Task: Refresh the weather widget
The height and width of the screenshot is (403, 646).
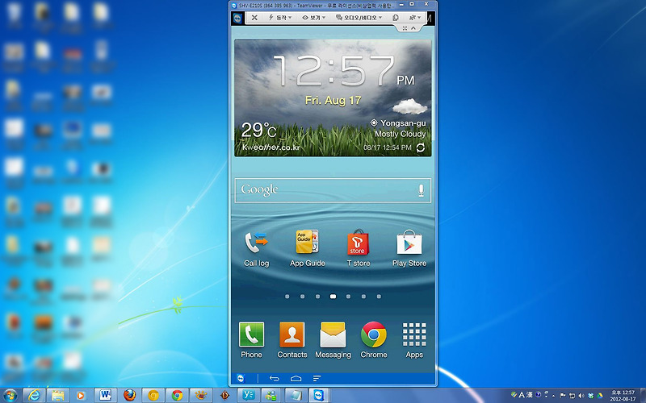Action: click(x=420, y=147)
